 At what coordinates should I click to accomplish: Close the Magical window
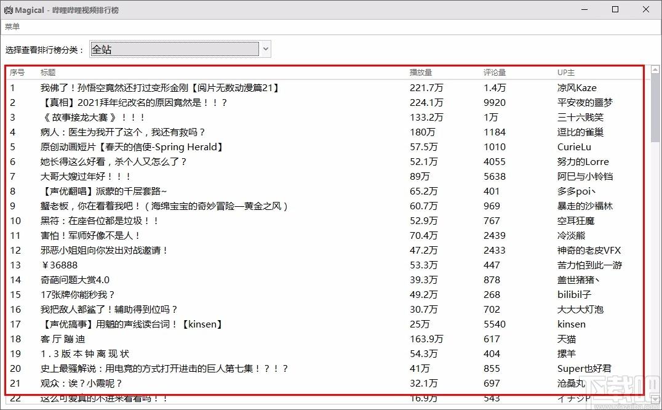646,9
